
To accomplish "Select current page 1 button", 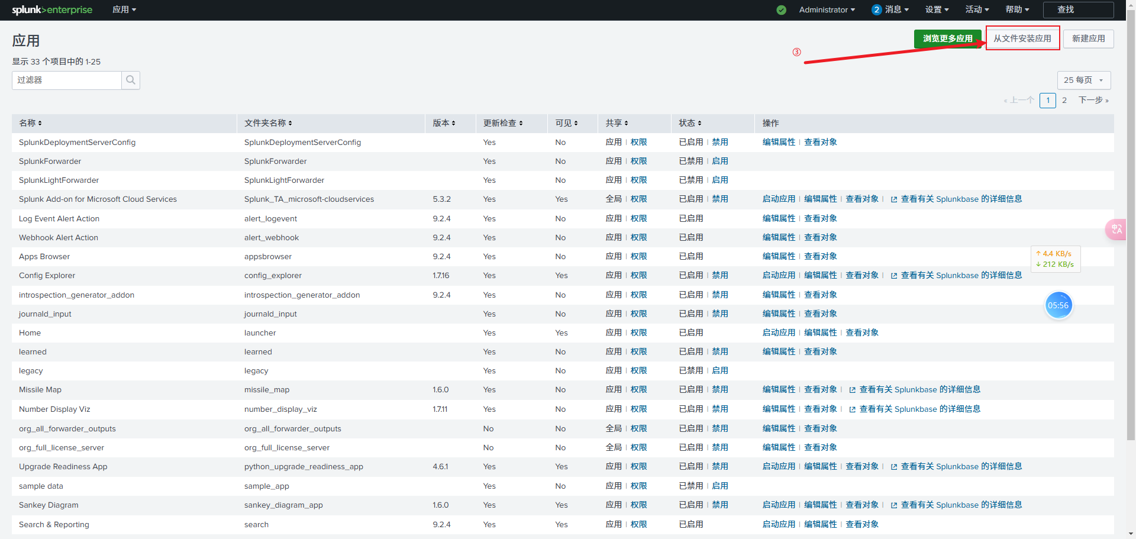I will pyautogui.click(x=1048, y=101).
